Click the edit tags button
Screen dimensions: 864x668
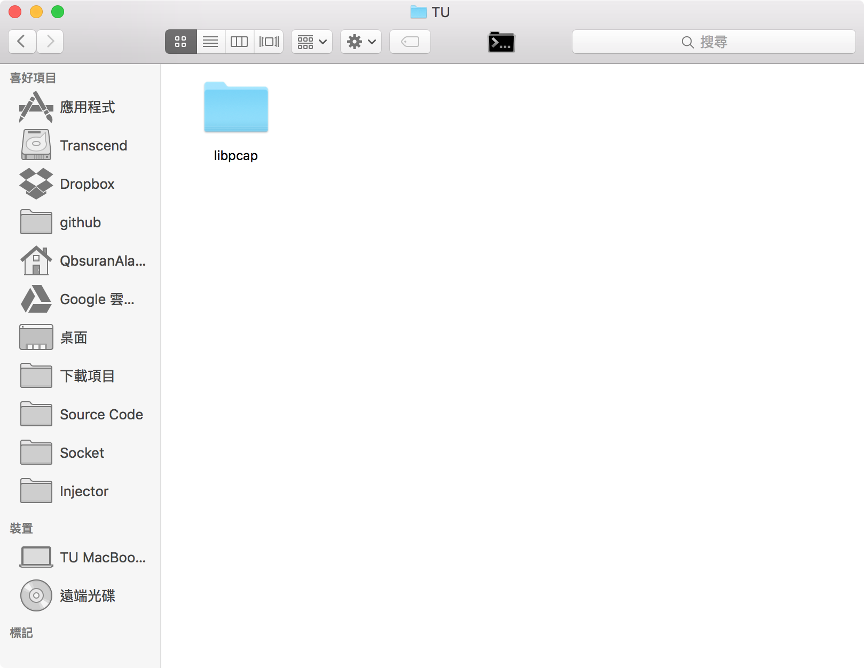tap(410, 42)
